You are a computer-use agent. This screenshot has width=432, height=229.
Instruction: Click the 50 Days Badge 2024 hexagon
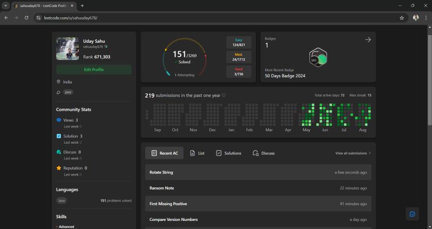318,58
